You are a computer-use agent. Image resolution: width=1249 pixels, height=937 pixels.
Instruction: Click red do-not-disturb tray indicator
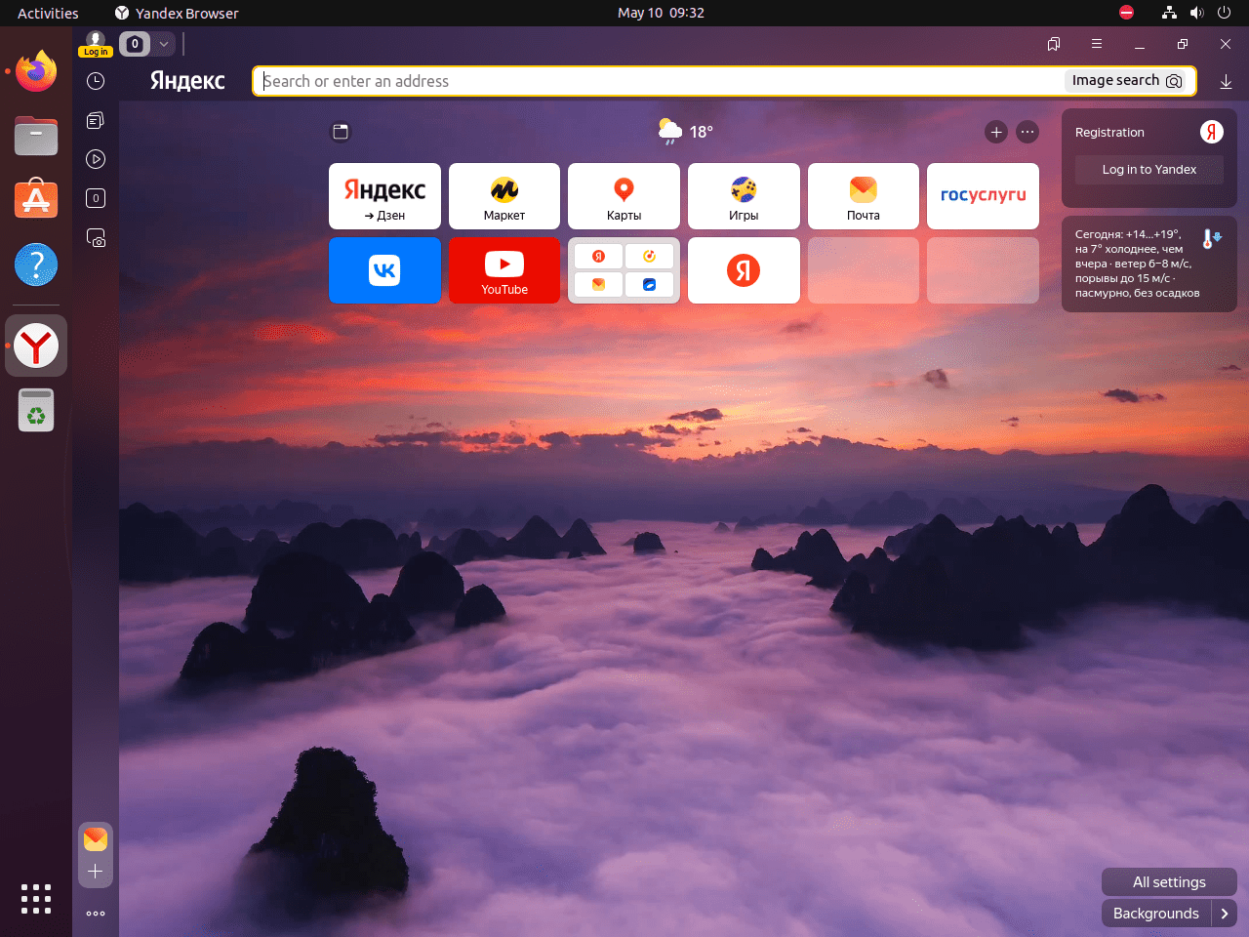(x=1126, y=13)
